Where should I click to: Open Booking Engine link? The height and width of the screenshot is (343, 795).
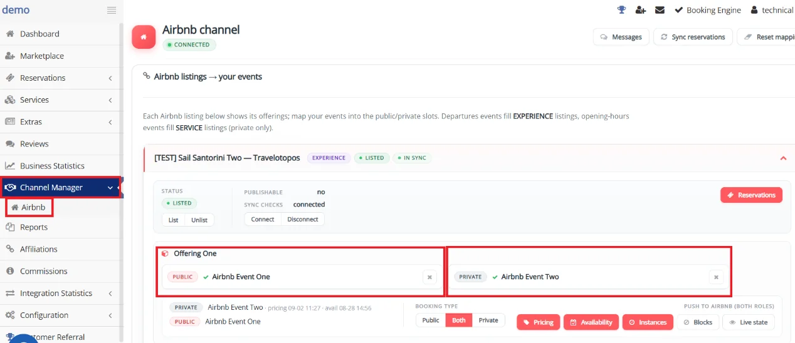coord(708,10)
